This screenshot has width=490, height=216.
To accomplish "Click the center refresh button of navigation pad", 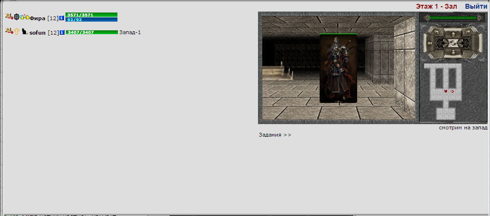I will tap(453, 43).
